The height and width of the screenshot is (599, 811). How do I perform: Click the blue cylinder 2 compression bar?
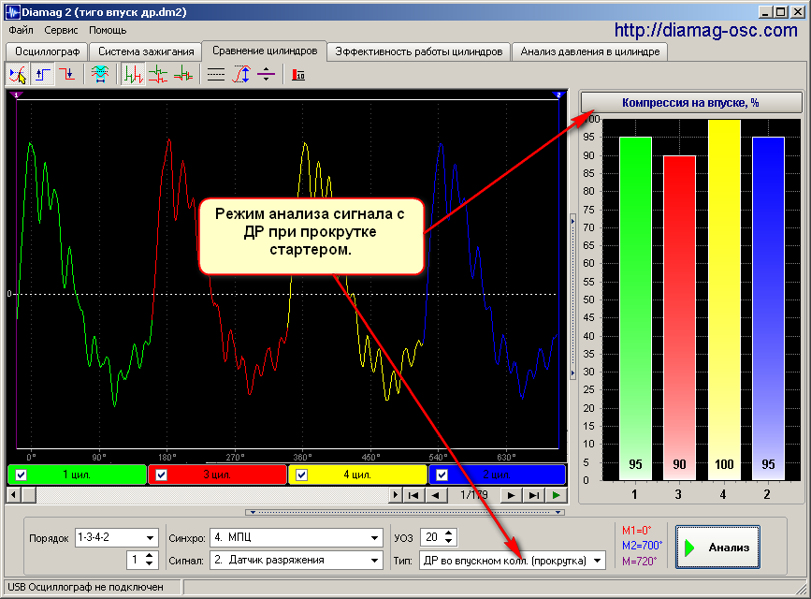click(768, 309)
